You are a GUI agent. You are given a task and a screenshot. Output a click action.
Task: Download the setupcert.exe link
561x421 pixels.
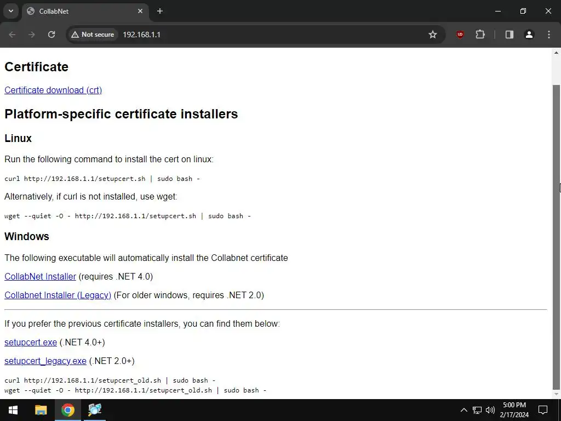pos(31,342)
